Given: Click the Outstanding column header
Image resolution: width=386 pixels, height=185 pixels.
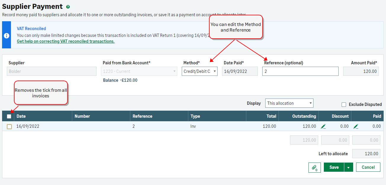Looking at the screenshot, I should [304, 116].
